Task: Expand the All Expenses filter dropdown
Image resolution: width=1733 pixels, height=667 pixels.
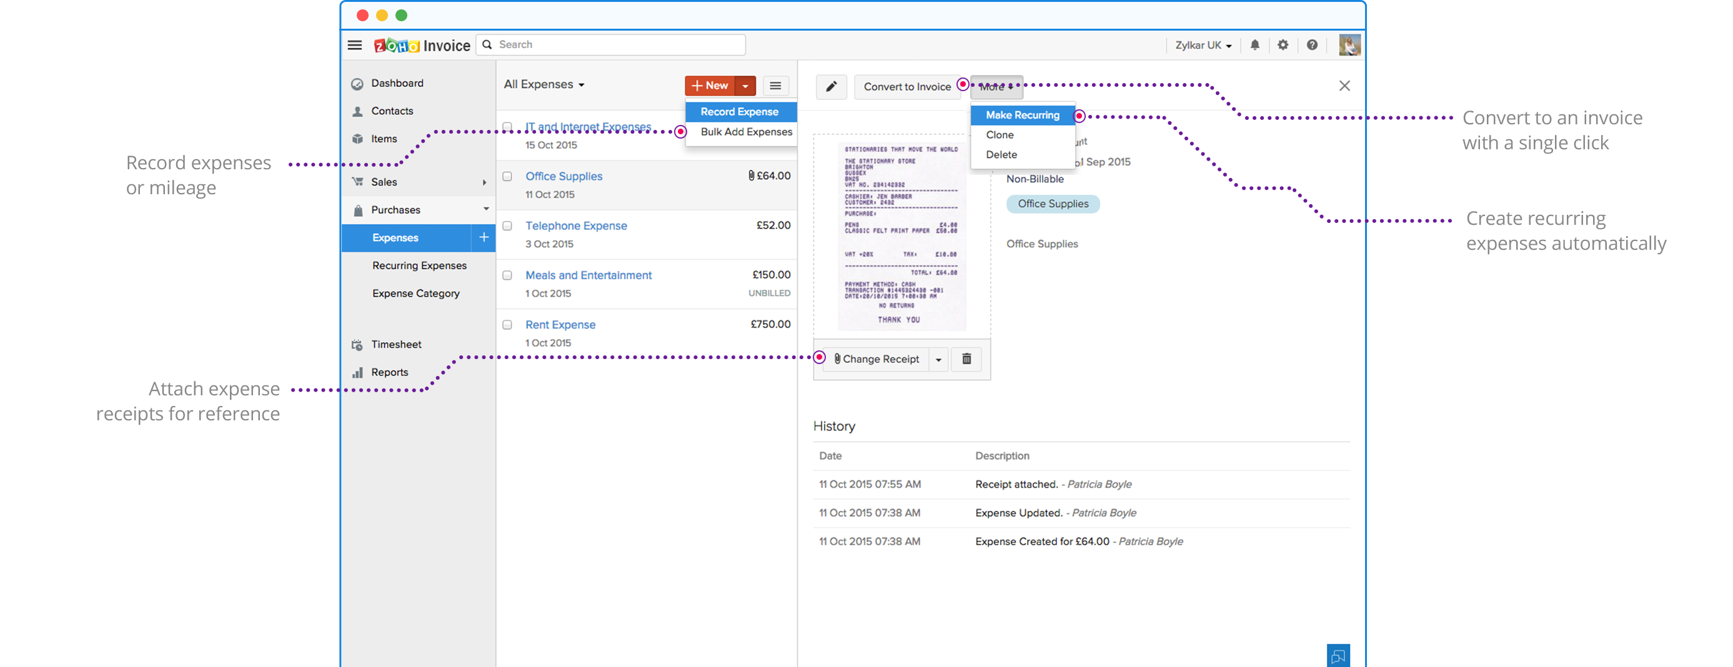Action: [x=544, y=85]
